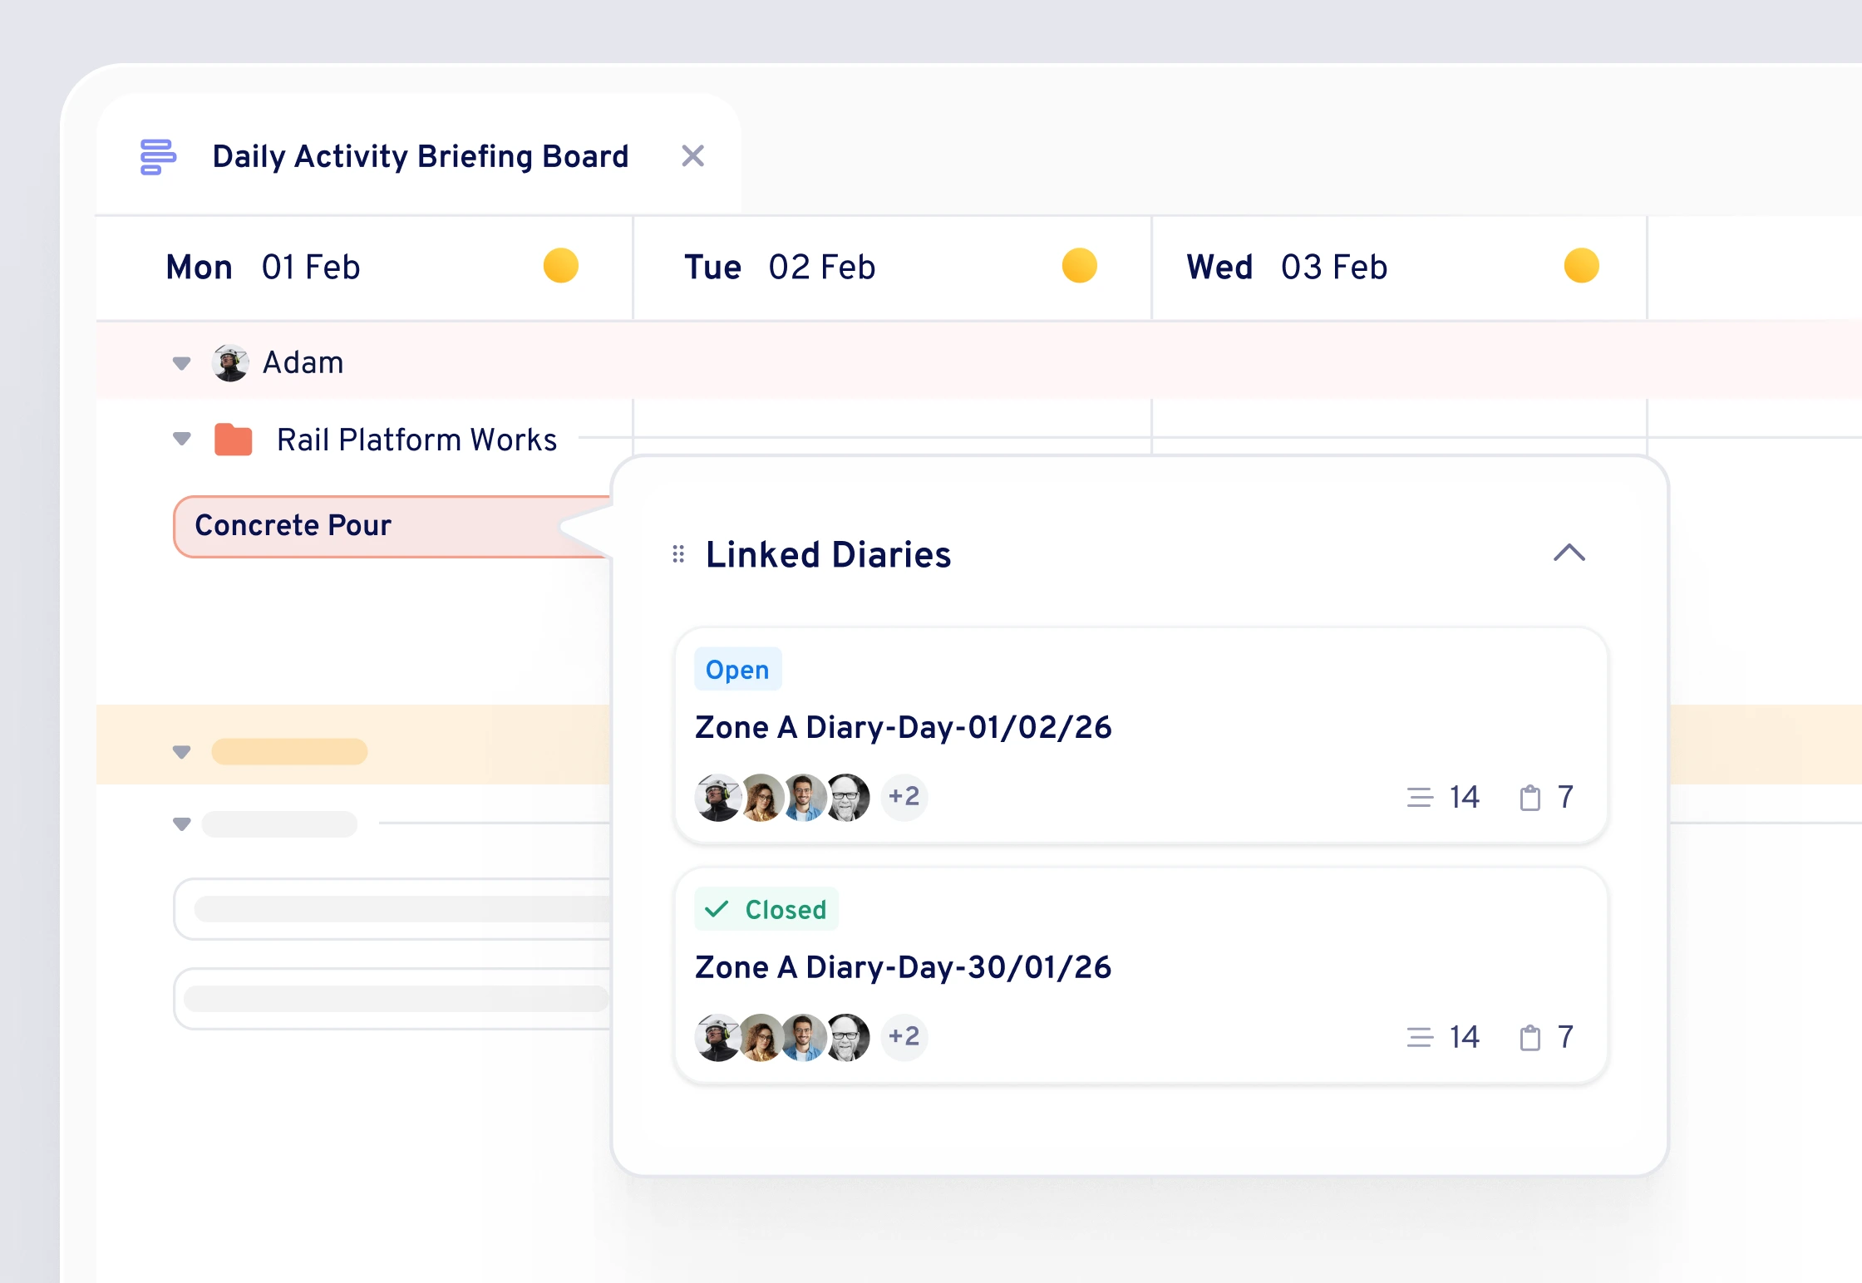Click the Daily Activity Briefing Board tab icon
This screenshot has height=1283, width=1862.
pos(158,157)
